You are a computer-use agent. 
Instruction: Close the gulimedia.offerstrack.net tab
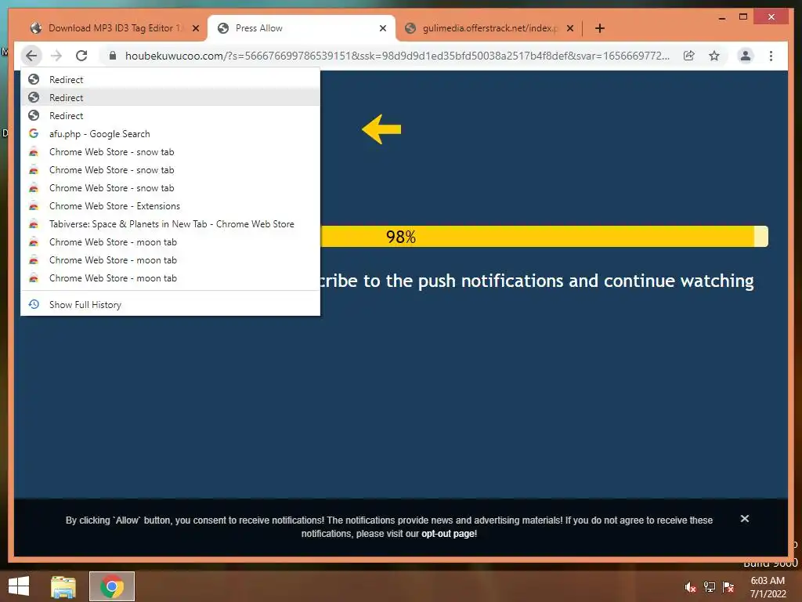pyautogui.click(x=570, y=28)
